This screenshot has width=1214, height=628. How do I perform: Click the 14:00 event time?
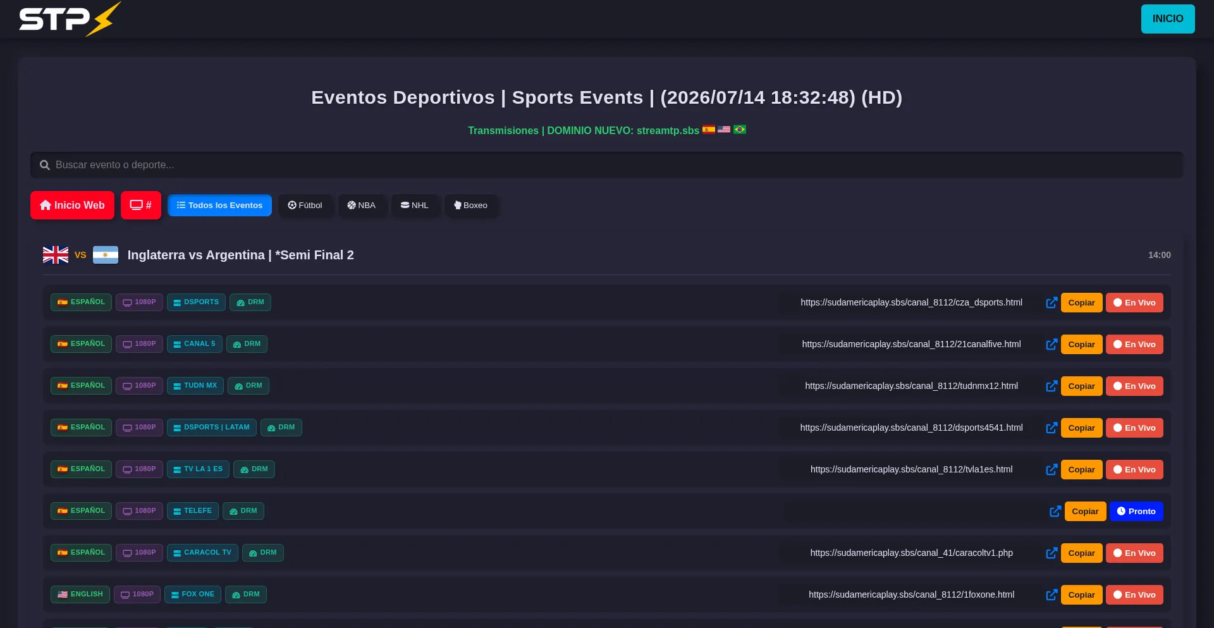(1160, 255)
